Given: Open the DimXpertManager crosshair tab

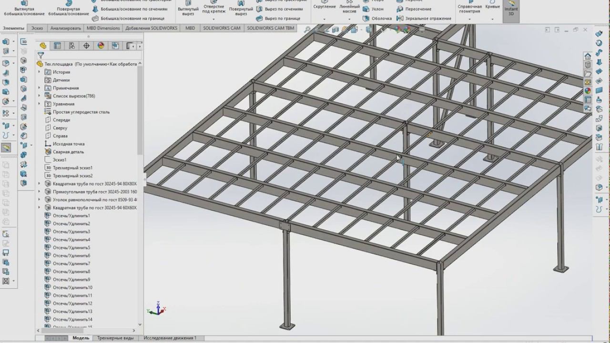Looking at the screenshot, I should pyautogui.click(x=86, y=46).
